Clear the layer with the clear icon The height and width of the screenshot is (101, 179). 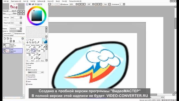11,41
